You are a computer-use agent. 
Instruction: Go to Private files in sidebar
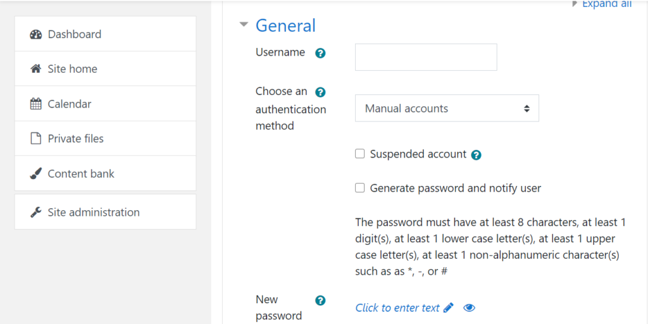coord(75,139)
